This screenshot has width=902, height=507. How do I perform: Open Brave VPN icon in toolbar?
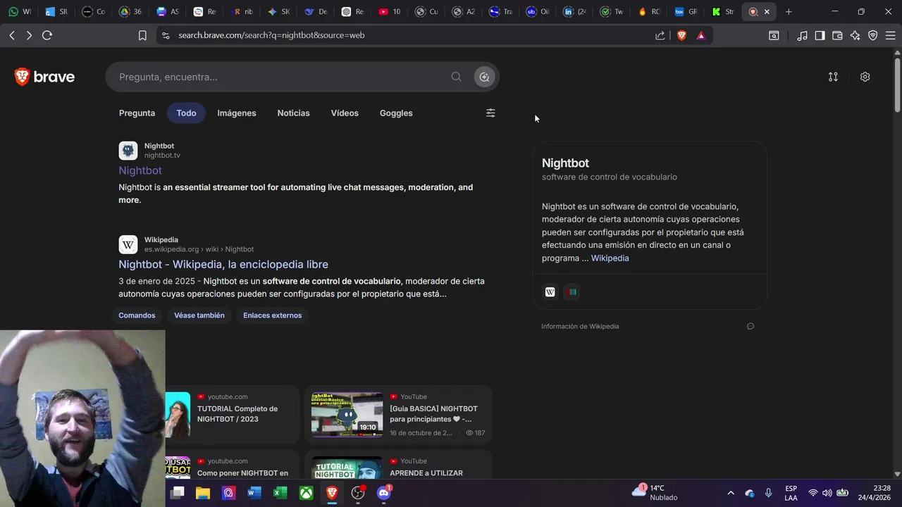(872, 35)
